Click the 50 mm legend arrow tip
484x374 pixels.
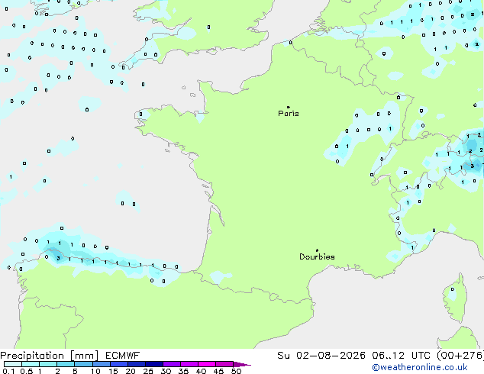click(242, 364)
